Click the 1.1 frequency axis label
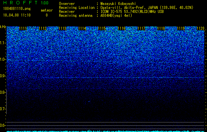The image size is (207, 132). point(2,43)
